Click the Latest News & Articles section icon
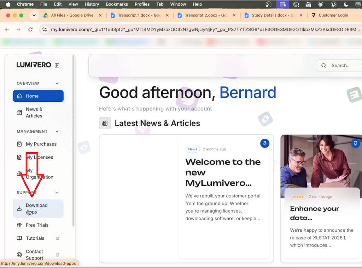362x268 pixels. click(105, 123)
